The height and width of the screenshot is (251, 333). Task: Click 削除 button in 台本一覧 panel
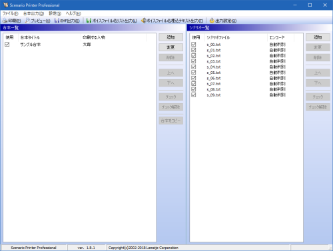170,58
